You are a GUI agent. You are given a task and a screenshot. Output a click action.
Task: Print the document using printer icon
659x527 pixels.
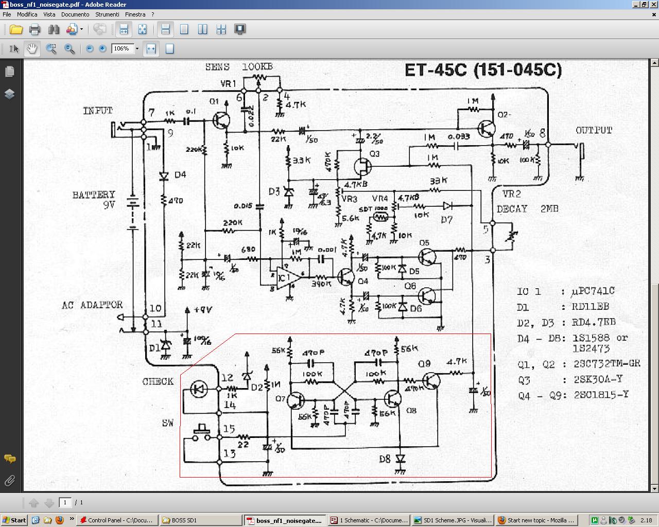tap(34, 29)
